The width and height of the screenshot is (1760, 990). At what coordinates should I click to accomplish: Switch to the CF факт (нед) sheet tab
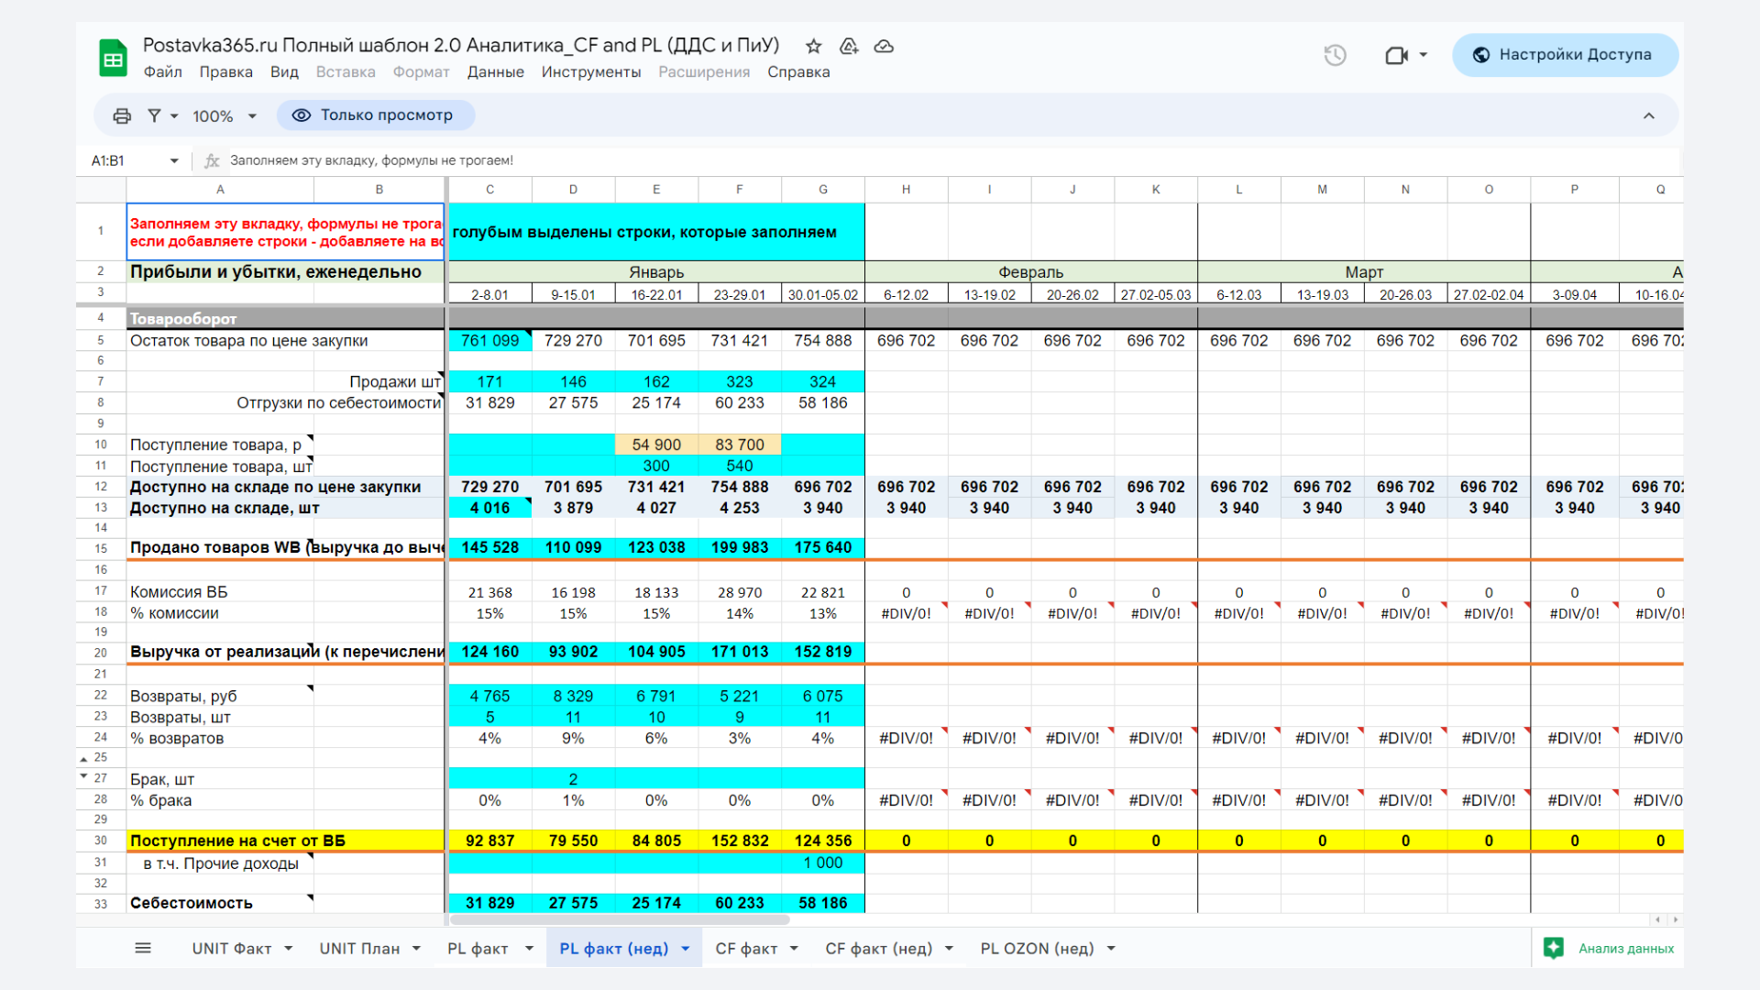pyautogui.click(x=878, y=949)
